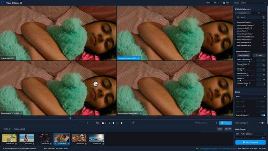The height and width of the screenshot is (151, 268).
Task: Toggle eye icon for Artemis Low Quality
Action: tap(264, 28)
